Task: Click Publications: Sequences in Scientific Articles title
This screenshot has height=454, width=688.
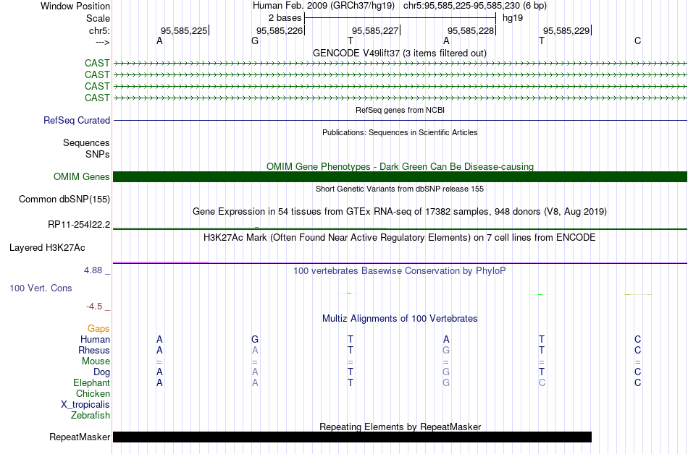Action: pos(400,132)
